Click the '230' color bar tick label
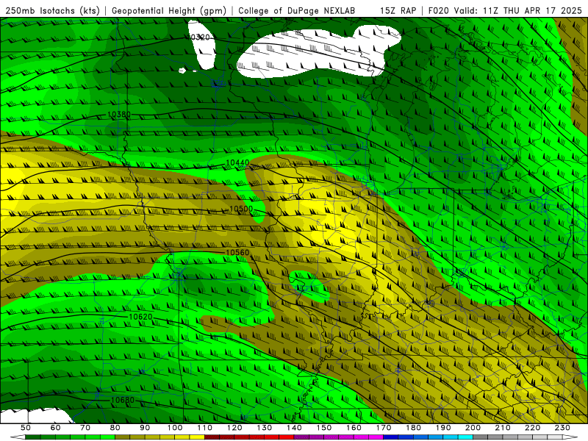 pos(562,428)
